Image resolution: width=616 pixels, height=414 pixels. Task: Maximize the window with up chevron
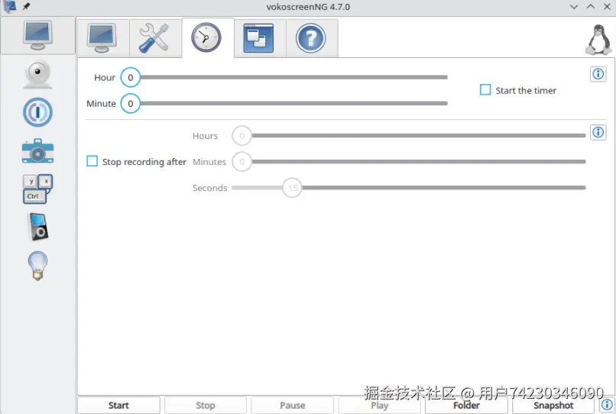point(591,7)
